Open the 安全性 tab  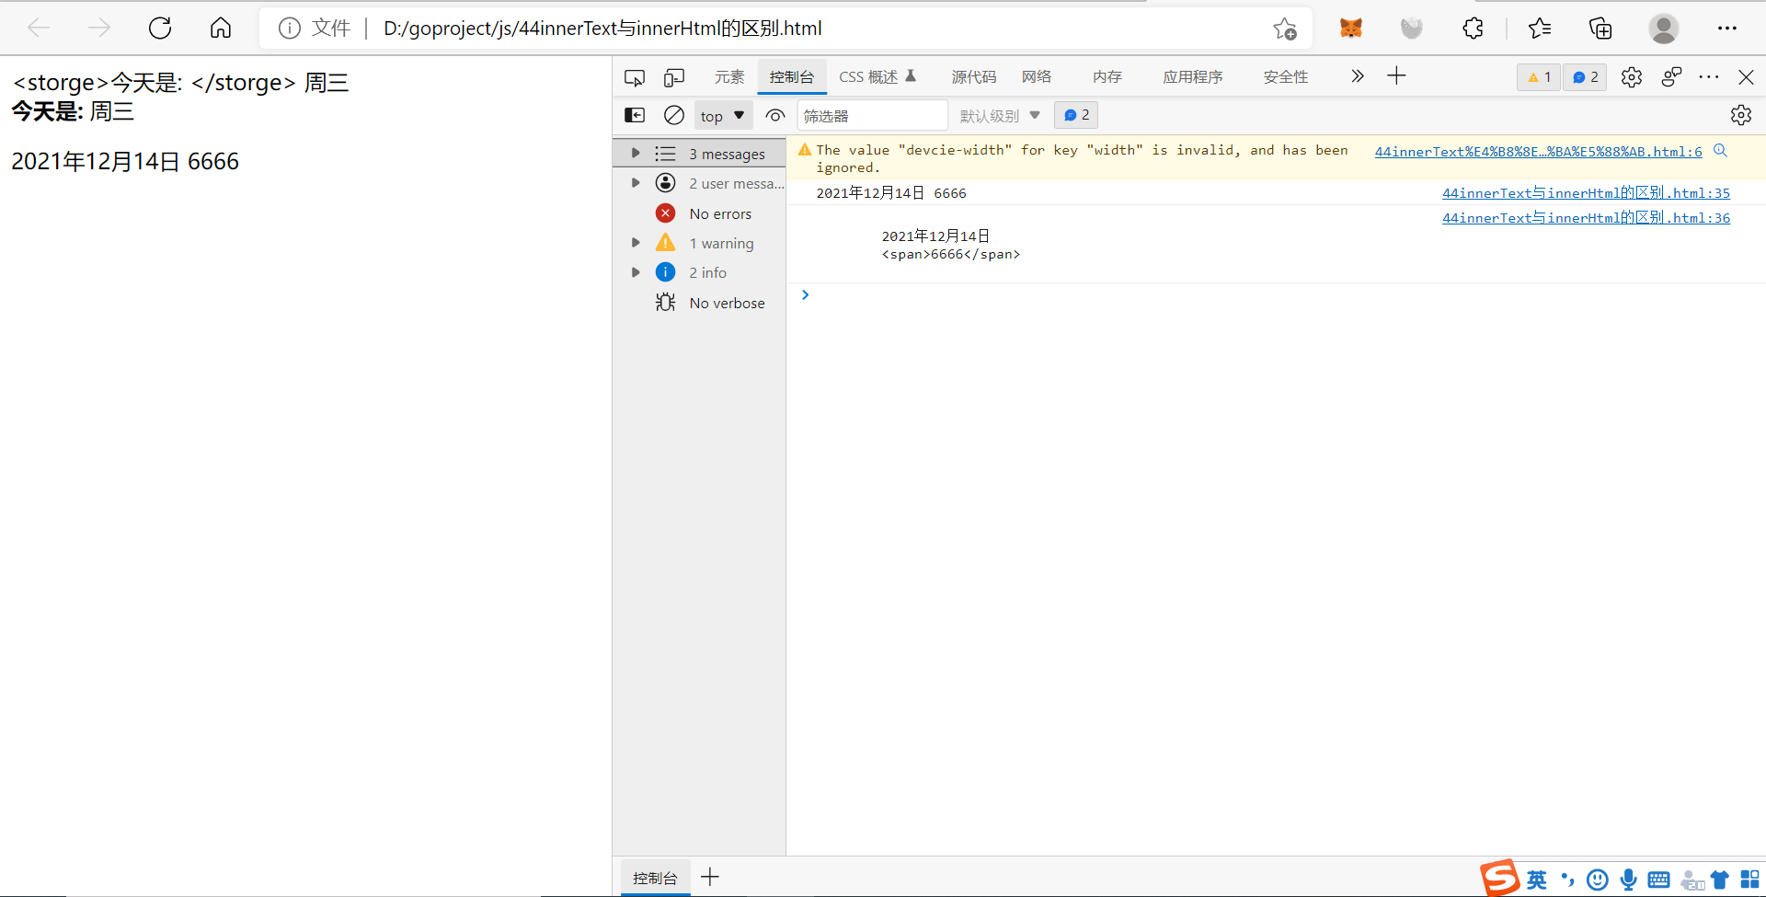coord(1286,77)
